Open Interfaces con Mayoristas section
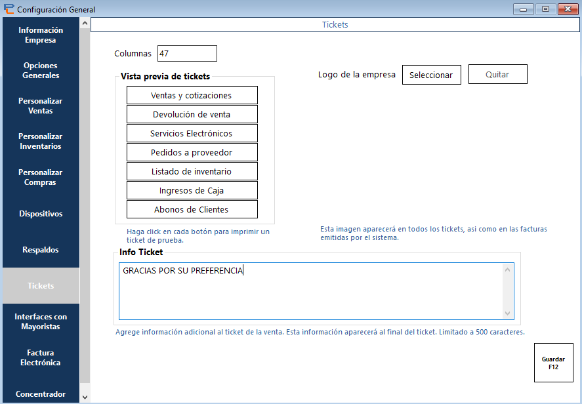This screenshot has height=404, width=582. [41, 321]
